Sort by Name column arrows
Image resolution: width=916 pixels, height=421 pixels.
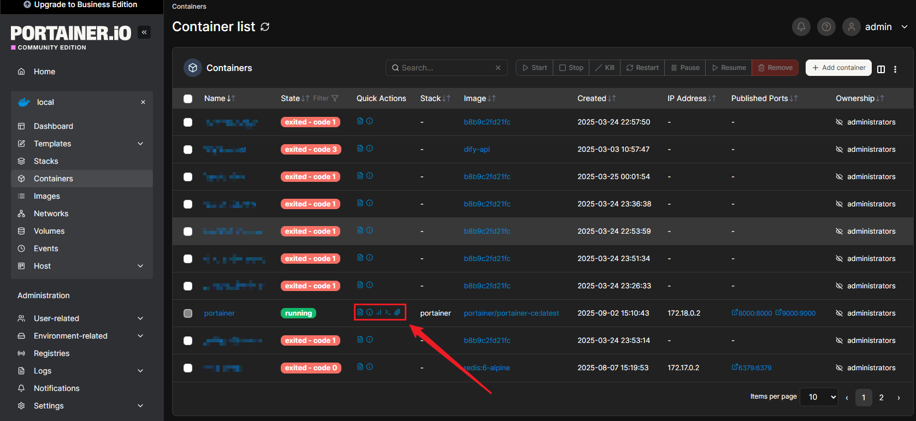point(231,98)
